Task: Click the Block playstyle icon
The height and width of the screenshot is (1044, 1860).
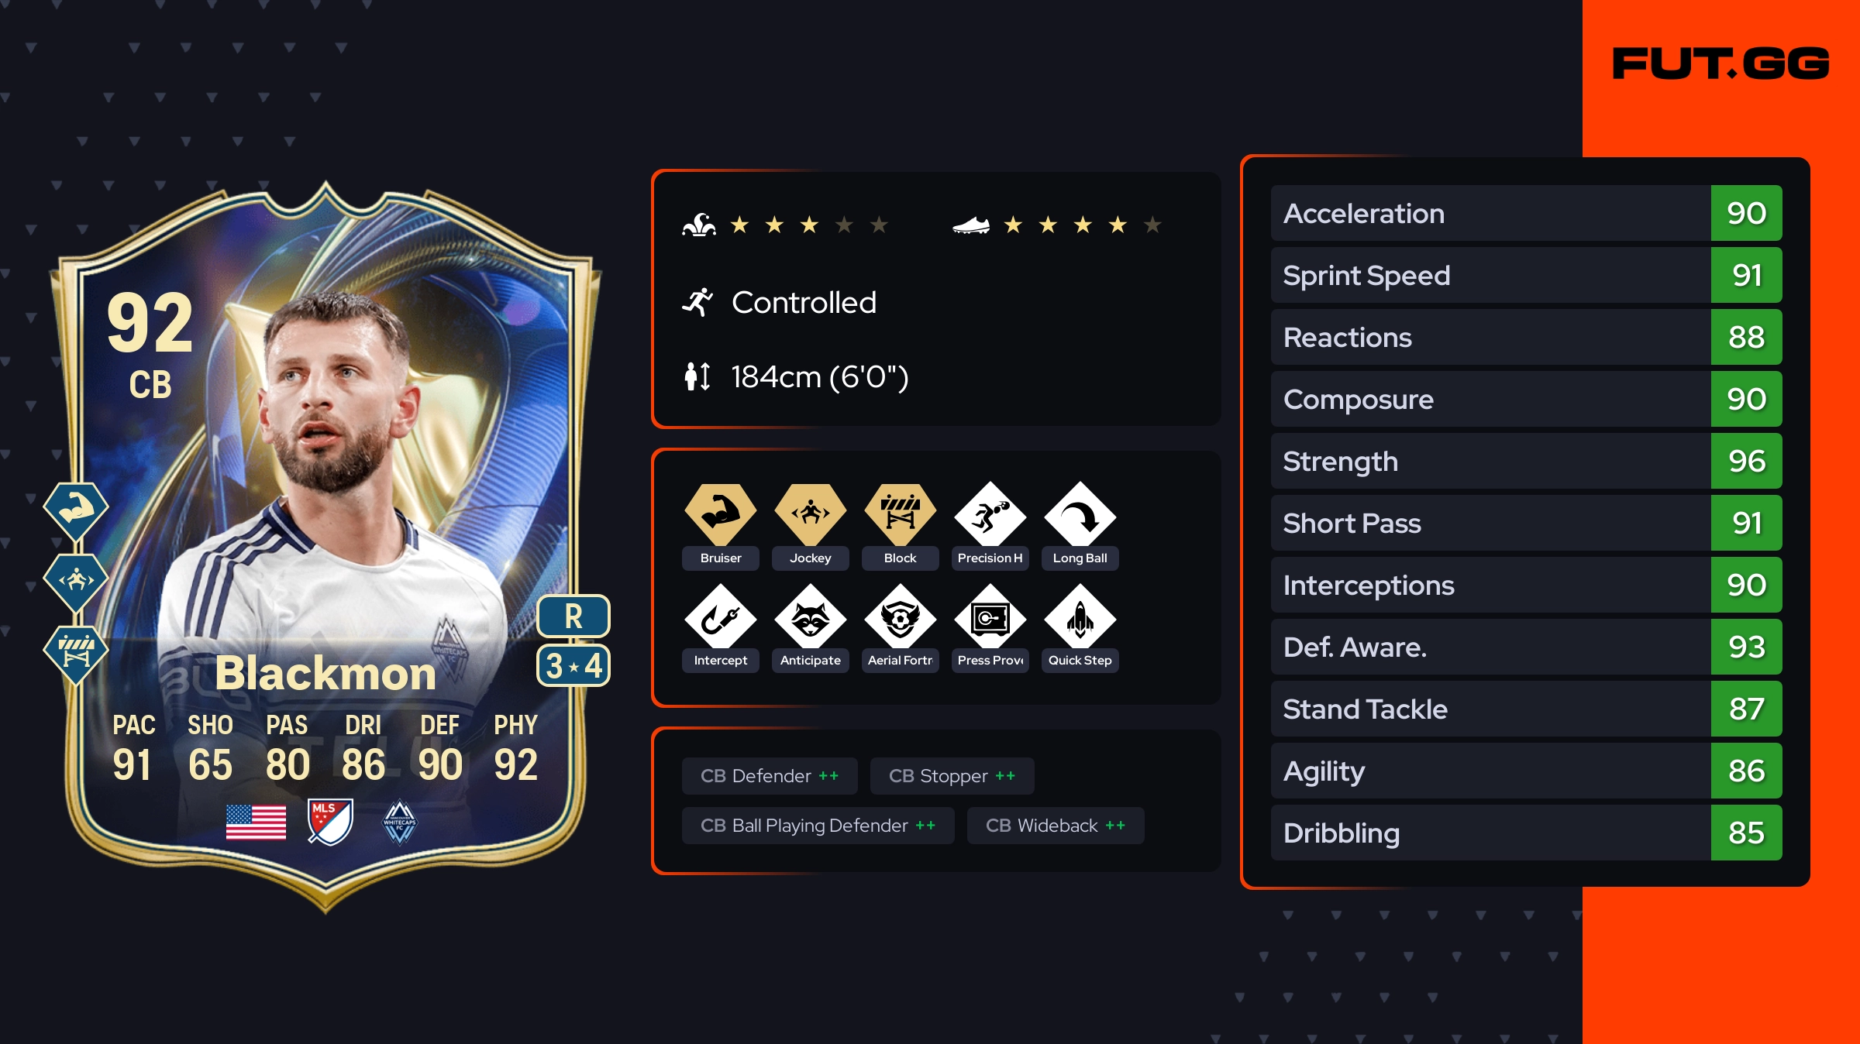Action: [901, 515]
